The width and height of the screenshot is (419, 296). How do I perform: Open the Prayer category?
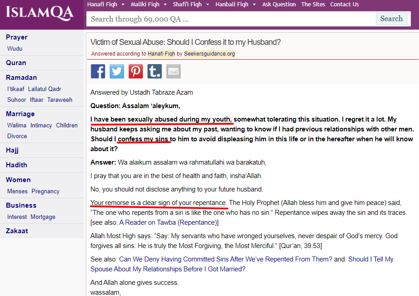coord(17,37)
